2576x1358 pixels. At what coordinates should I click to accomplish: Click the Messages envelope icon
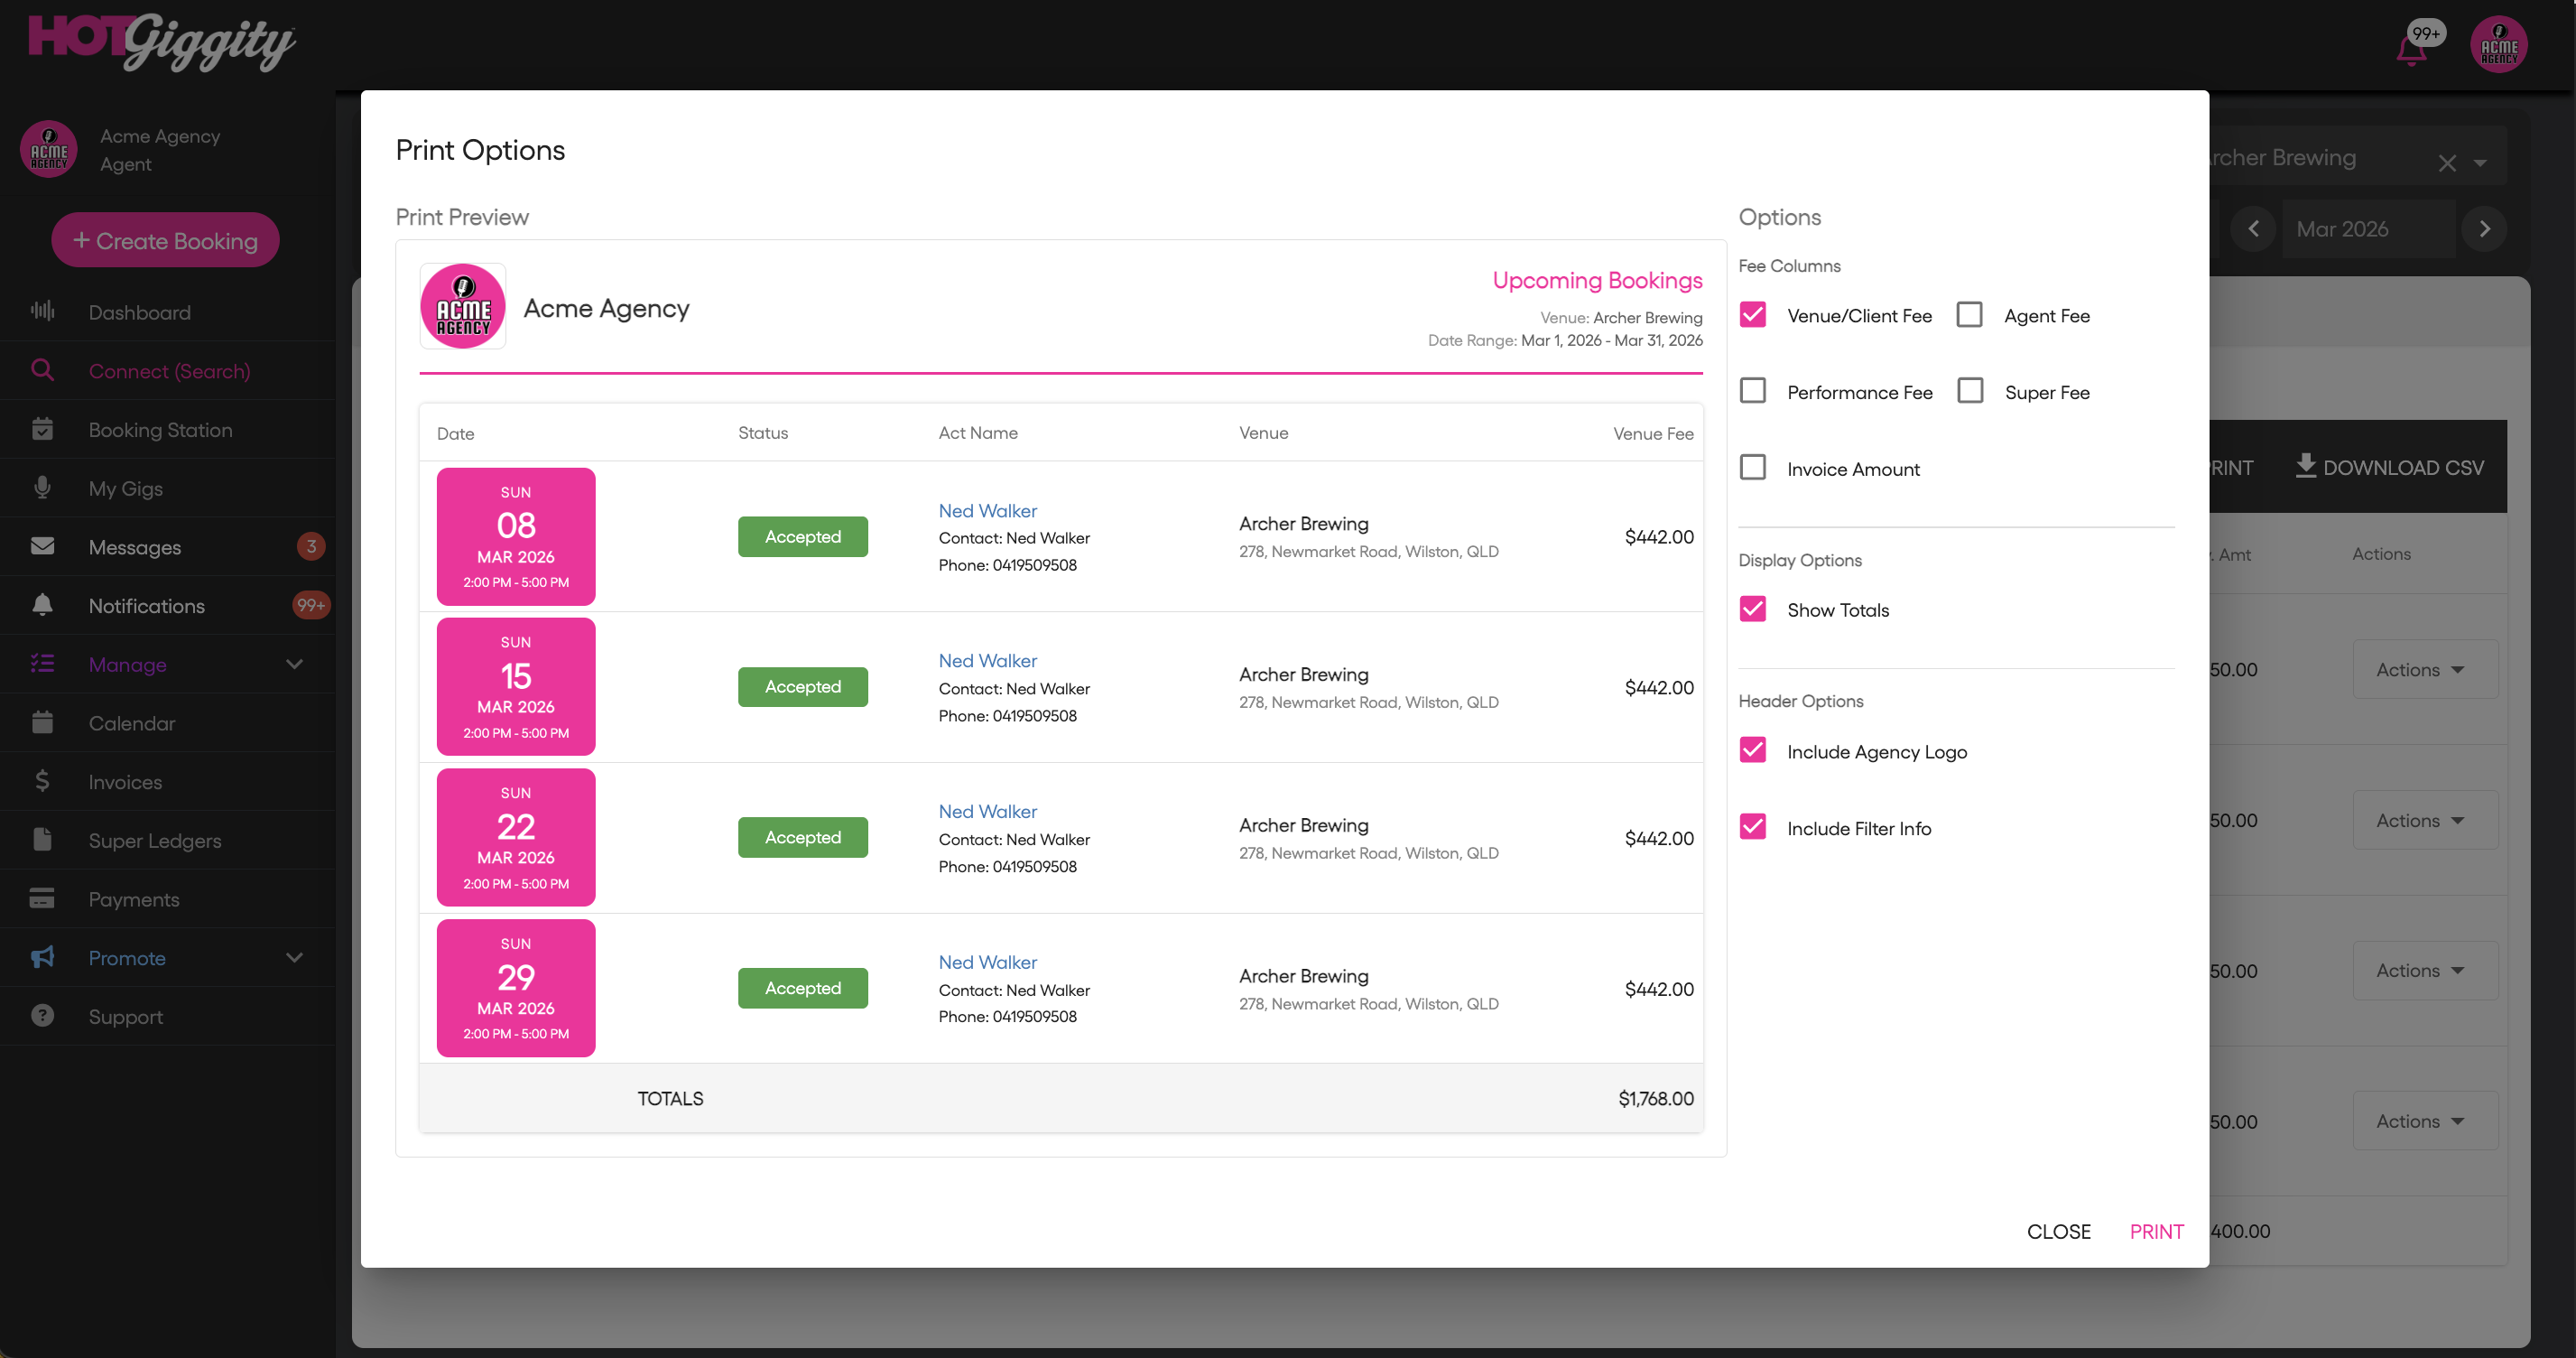[42, 546]
